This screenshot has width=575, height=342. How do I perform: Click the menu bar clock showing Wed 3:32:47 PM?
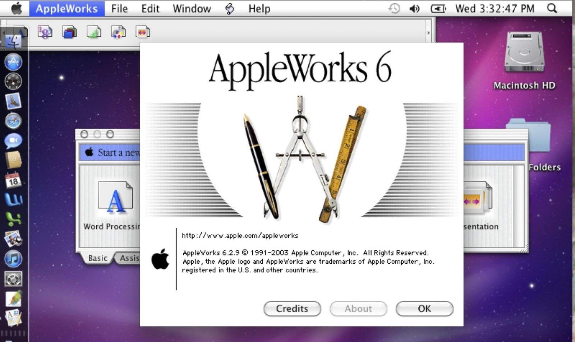(495, 8)
